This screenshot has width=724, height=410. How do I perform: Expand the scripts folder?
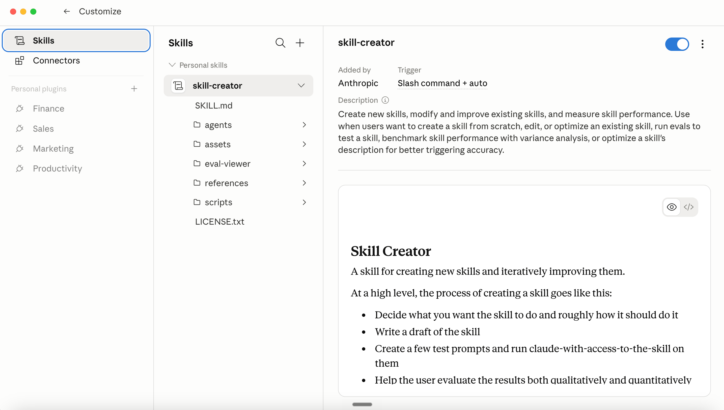304,202
